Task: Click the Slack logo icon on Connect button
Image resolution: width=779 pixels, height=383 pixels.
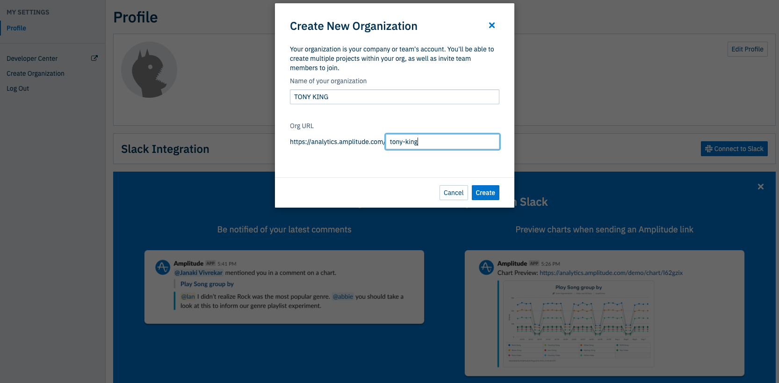Action: (709, 149)
